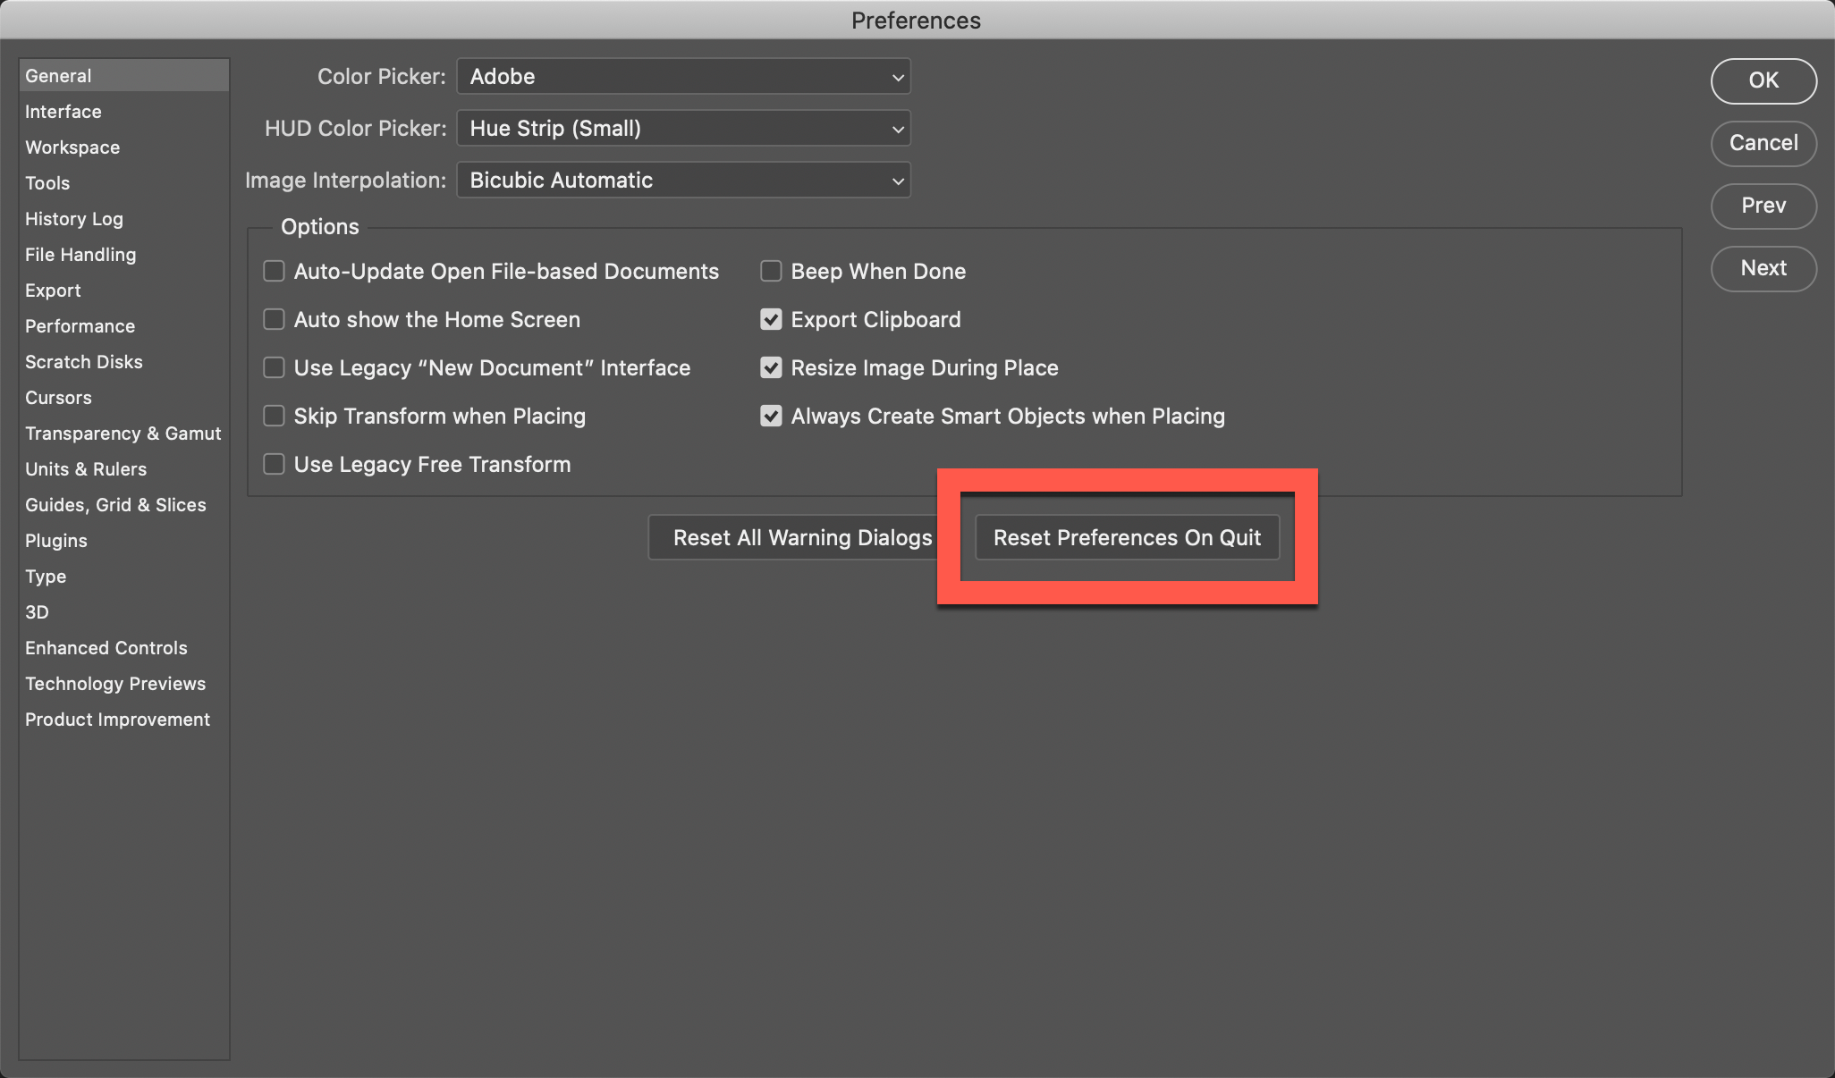
Task: Enable Auto show the Home Screen
Action: pyautogui.click(x=274, y=319)
